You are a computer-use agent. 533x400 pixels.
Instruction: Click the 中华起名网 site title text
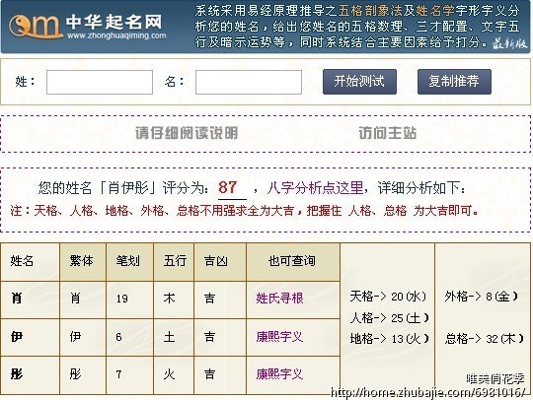tap(114, 22)
